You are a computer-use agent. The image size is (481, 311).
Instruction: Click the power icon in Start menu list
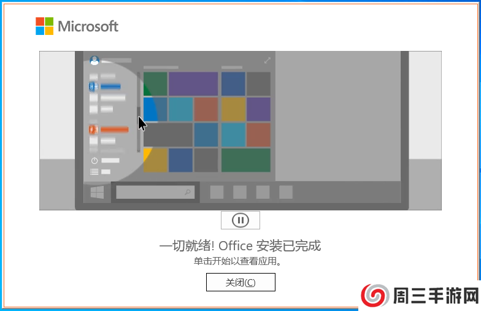coord(94,161)
